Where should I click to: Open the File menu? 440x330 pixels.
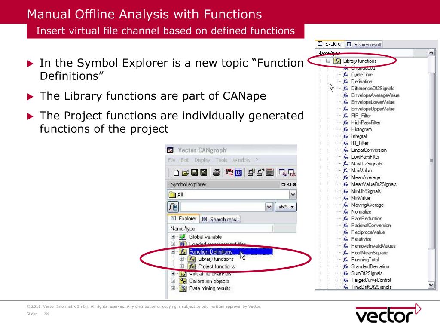171,160
